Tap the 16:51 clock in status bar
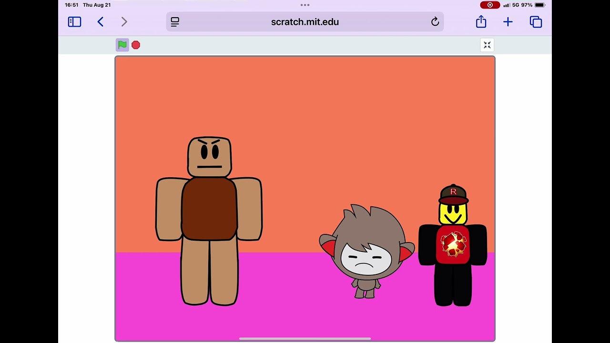This screenshot has width=610, height=343. [x=71, y=5]
